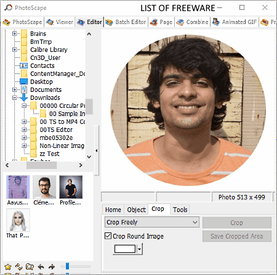Viewport: 277px width, 275px height.
Task: Expand the mbe05302e folder node
Action: click(24, 137)
